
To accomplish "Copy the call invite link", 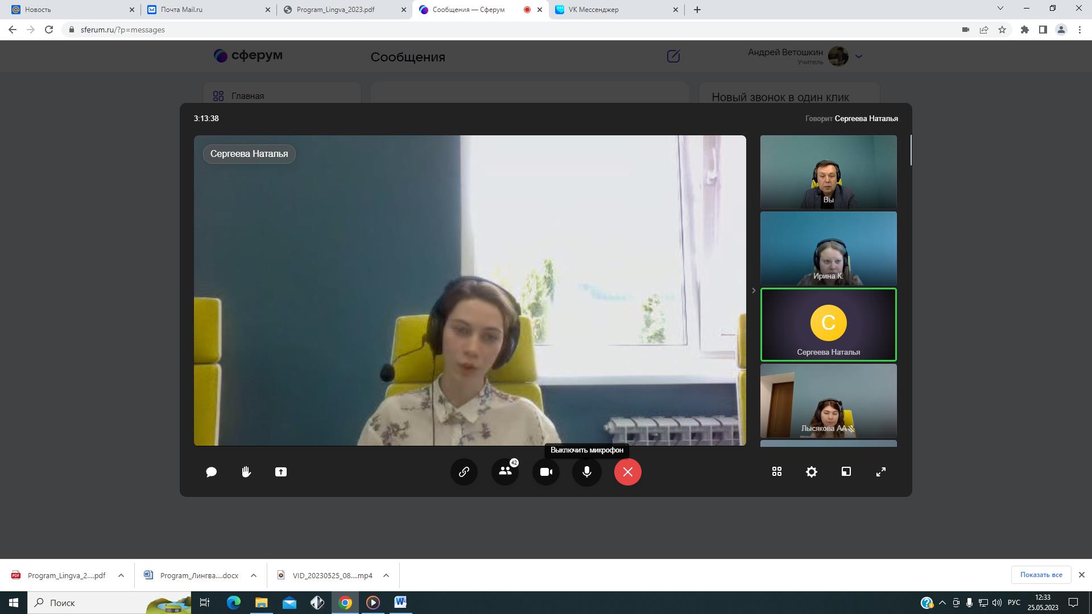I will [x=464, y=472].
